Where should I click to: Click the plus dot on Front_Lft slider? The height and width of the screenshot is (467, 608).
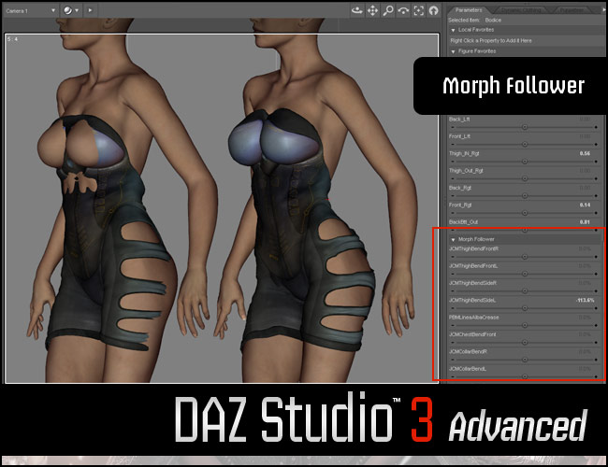596,144
